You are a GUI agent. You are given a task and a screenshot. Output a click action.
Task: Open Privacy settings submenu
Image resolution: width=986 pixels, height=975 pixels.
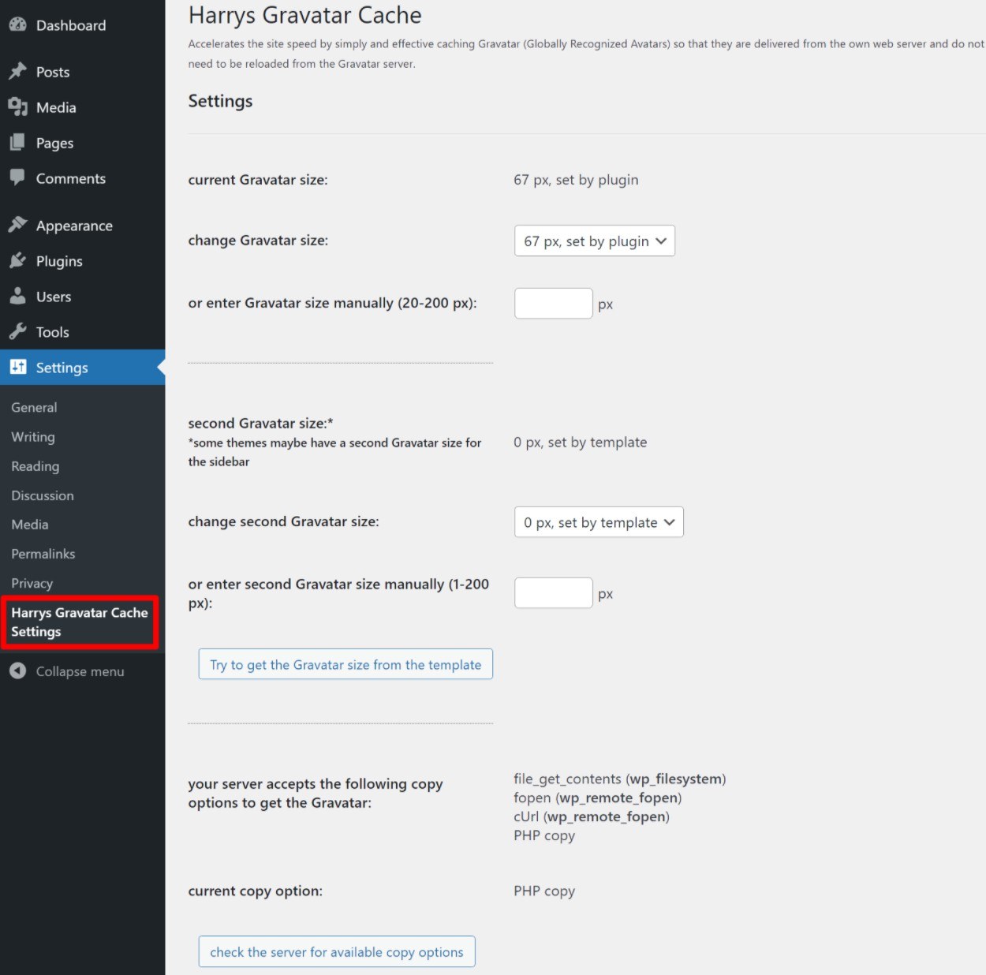(32, 583)
